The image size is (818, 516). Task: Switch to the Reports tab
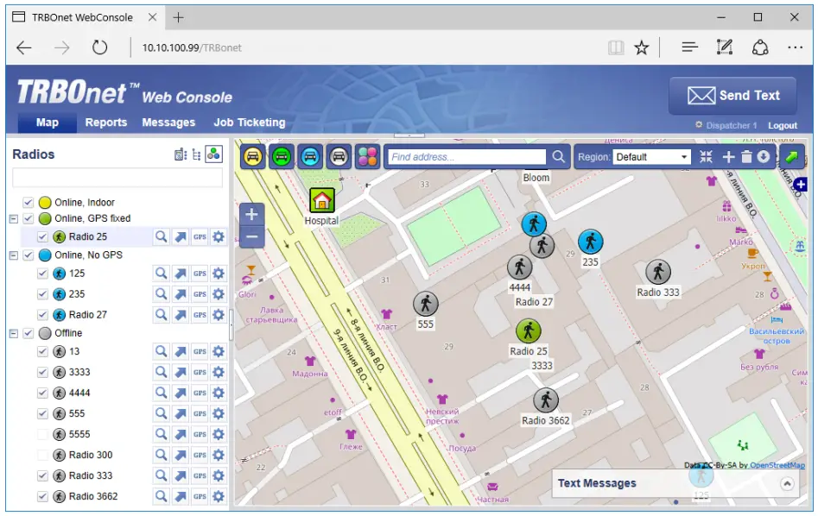106,123
